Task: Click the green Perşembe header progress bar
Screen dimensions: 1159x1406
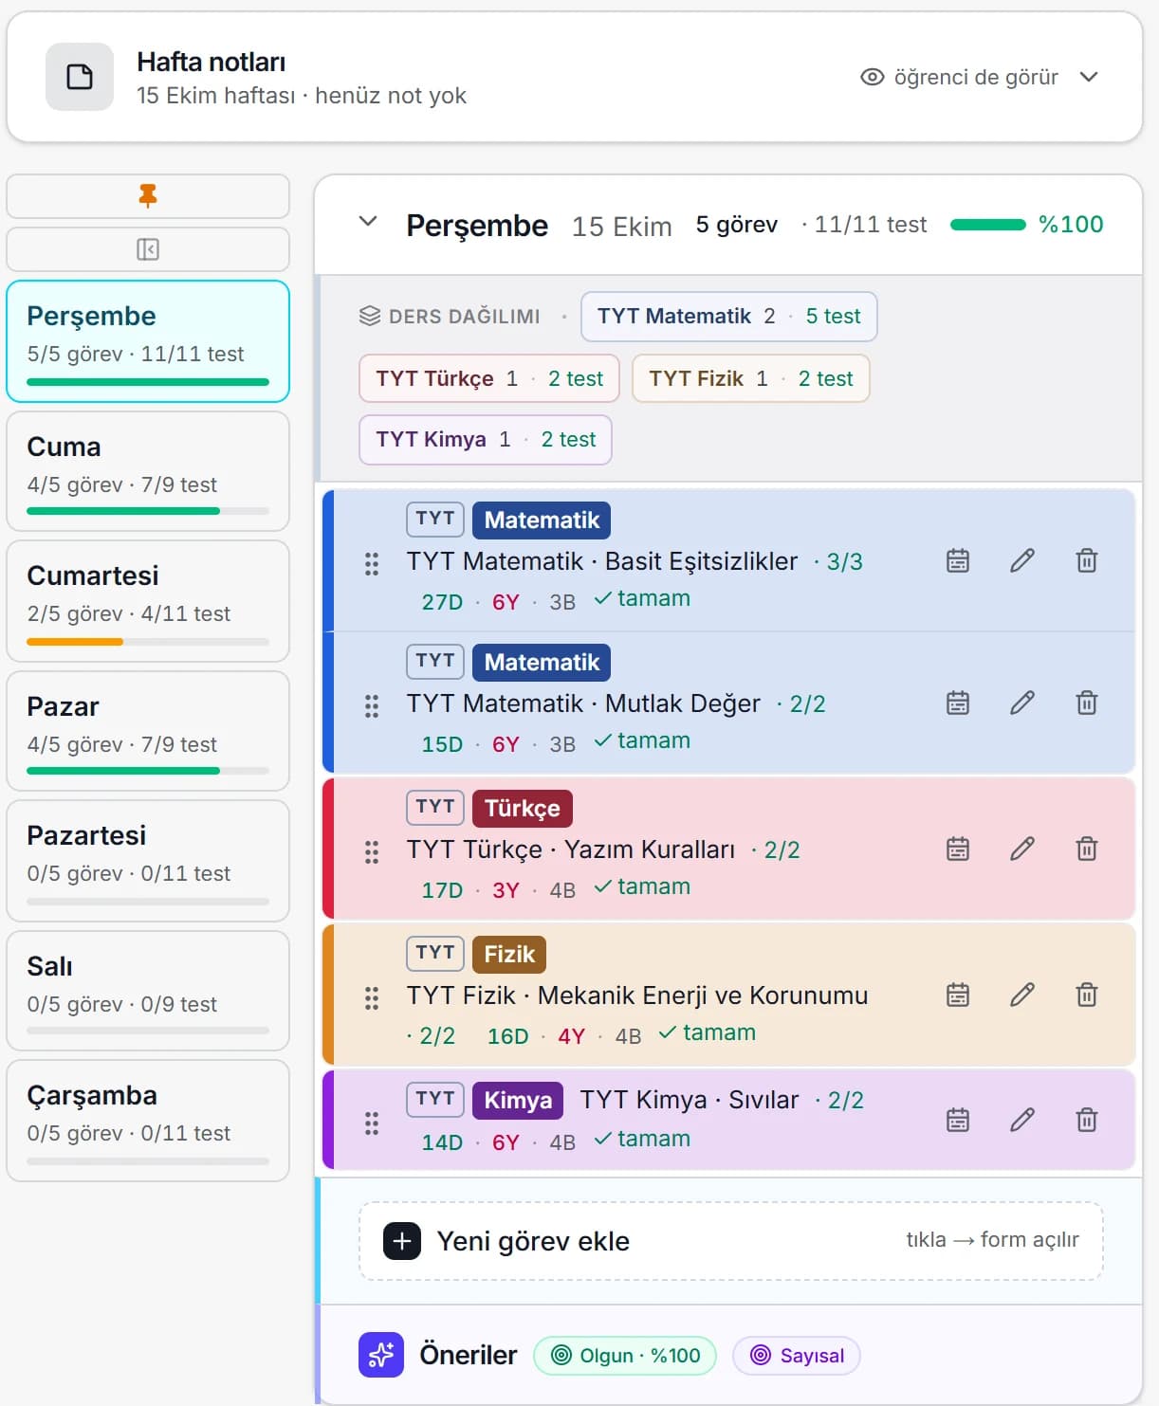Action: point(988,225)
